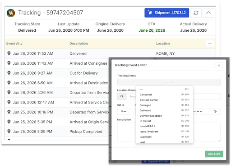Click map pin of Jun 25 5:35 PM event
Image resolution: width=231 pixels, height=166 pixels.
[9, 122]
